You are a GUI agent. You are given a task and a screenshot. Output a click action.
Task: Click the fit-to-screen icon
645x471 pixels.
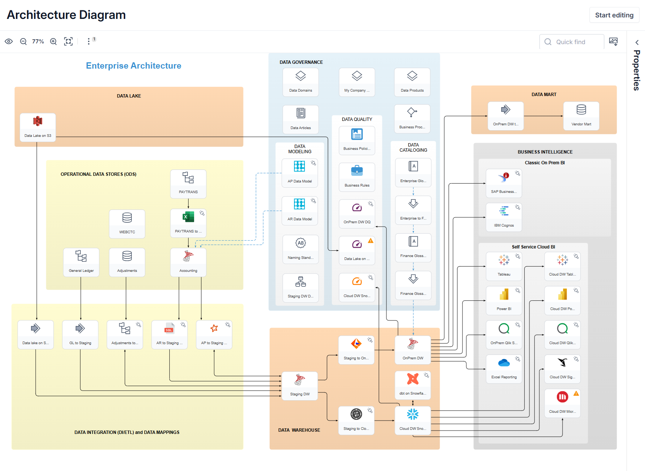pyautogui.click(x=69, y=42)
